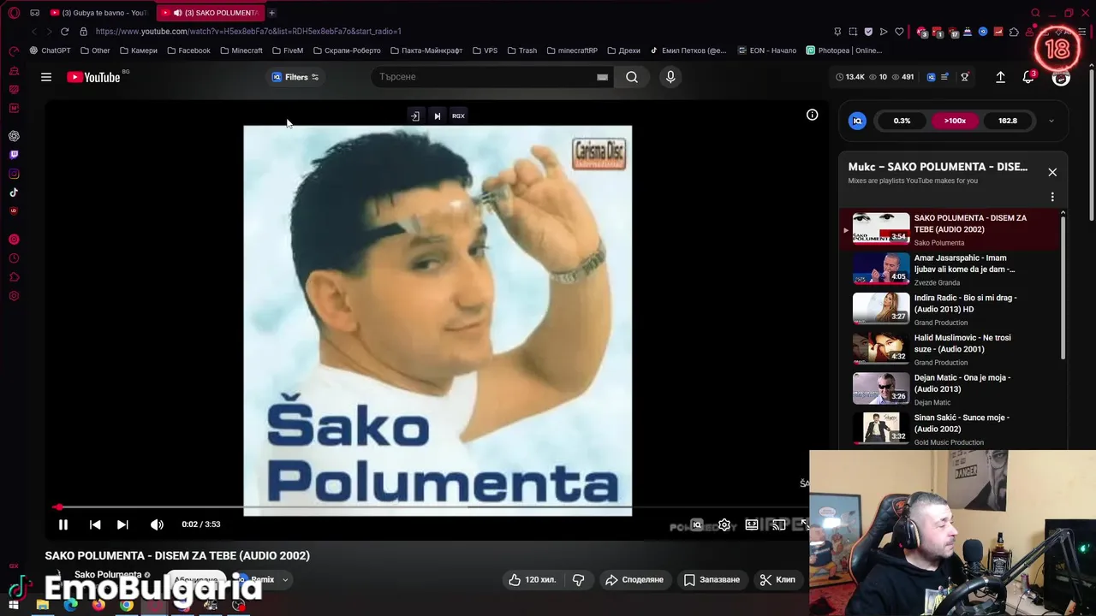The image size is (1096, 616).
Task: Dislike the video with the thumbs down button
Action: coord(579,580)
